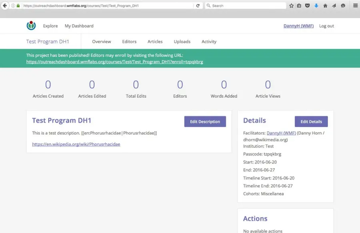360x233 pixels.
Task: Click the 'Cohorts: Miscellanea' line
Action: (x=263, y=194)
